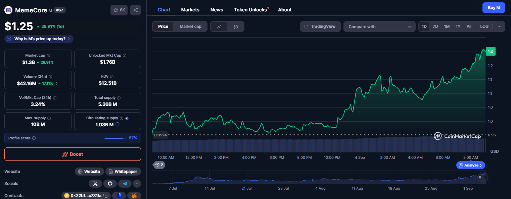The height and width of the screenshot is (199, 511).
Task: Select the 7D time range
Action: point(435,26)
